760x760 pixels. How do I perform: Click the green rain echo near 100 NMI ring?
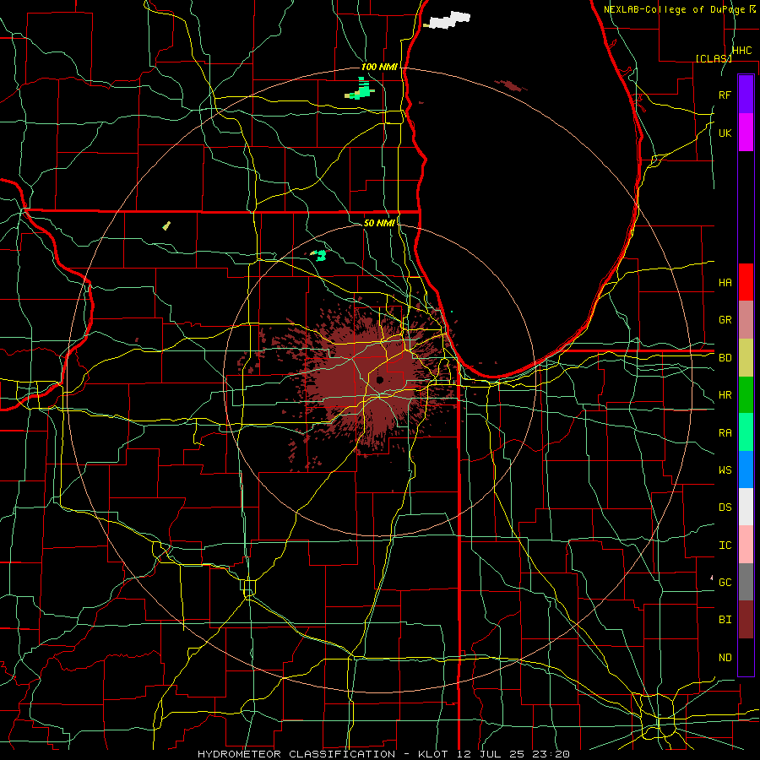(x=361, y=90)
